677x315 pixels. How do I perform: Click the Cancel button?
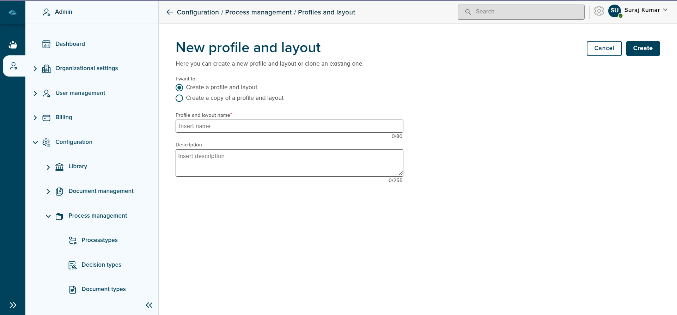click(x=604, y=48)
